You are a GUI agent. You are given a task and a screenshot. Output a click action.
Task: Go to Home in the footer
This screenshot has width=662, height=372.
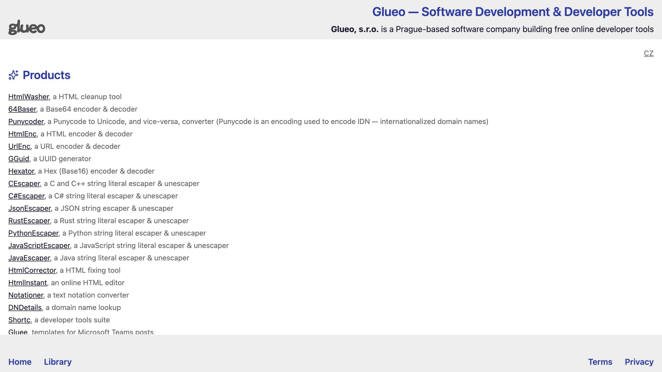tap(20, 362)
